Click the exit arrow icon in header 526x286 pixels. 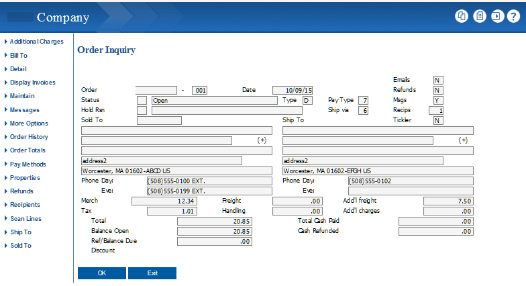coord(496,17)
